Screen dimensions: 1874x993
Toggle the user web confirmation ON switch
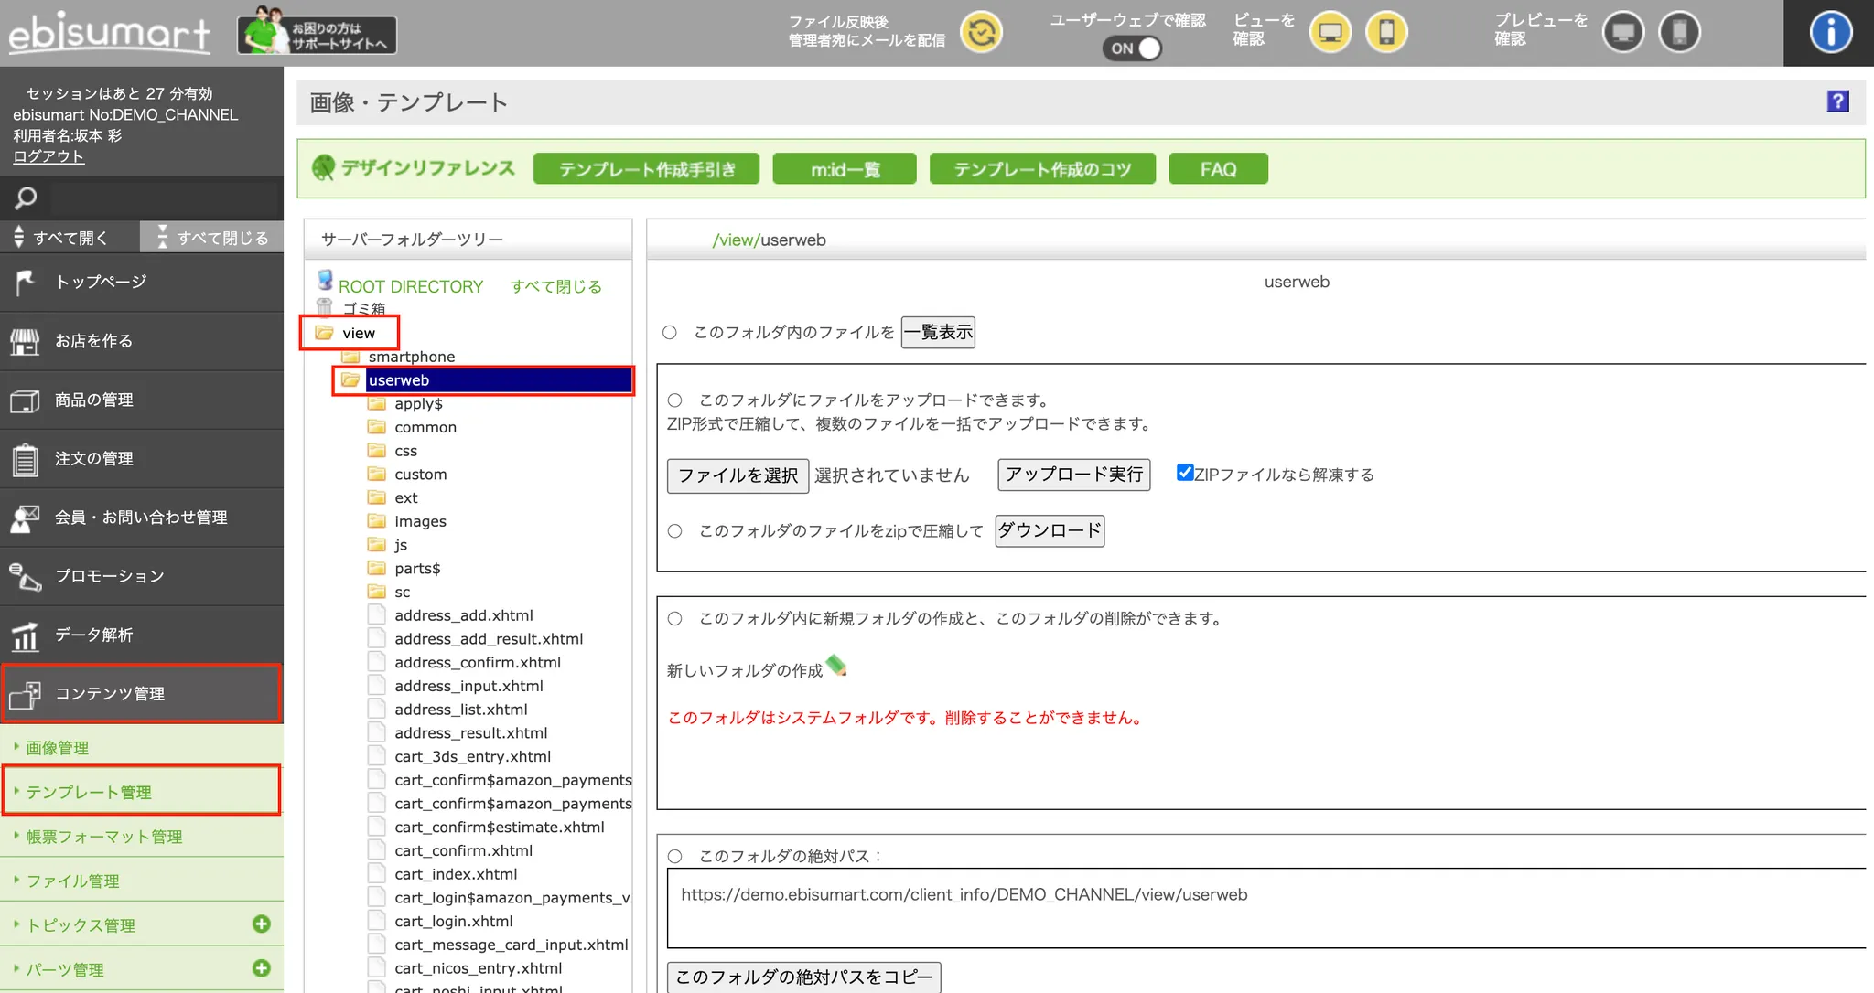pos(1133,48)
